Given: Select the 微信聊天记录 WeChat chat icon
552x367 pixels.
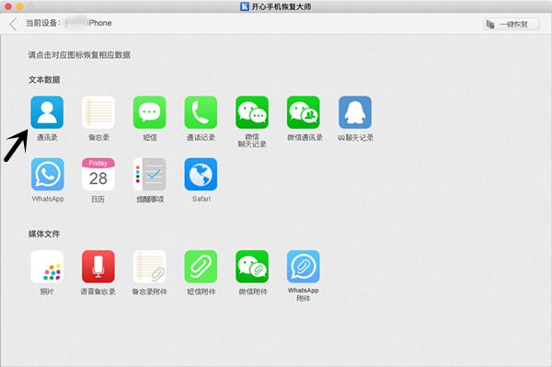Looking at the screenshot, I should [252, 112].
